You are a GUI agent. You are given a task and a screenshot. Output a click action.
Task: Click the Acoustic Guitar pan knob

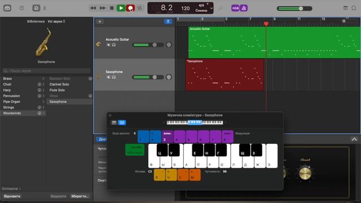(169, 45)
